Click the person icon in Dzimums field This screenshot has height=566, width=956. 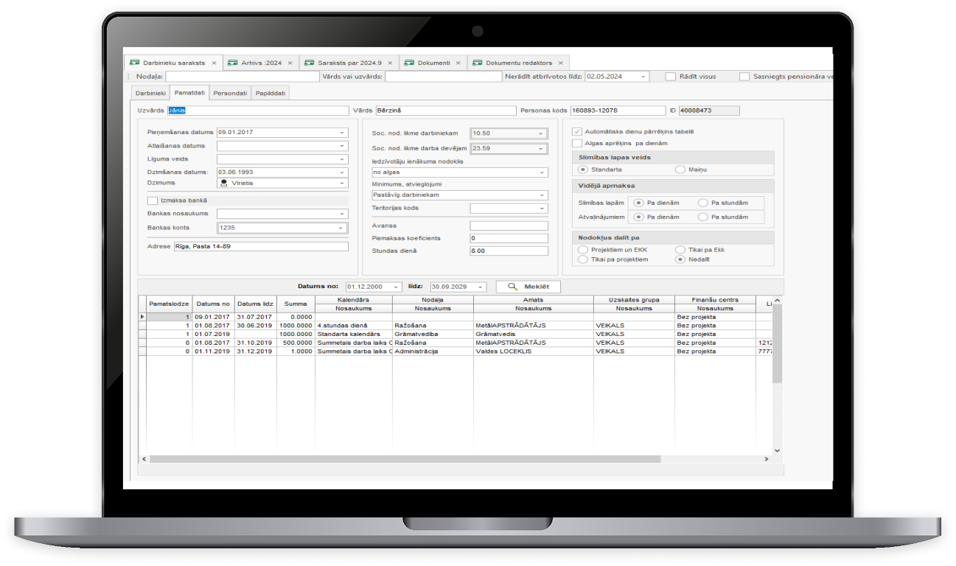(x=224, y=184)
